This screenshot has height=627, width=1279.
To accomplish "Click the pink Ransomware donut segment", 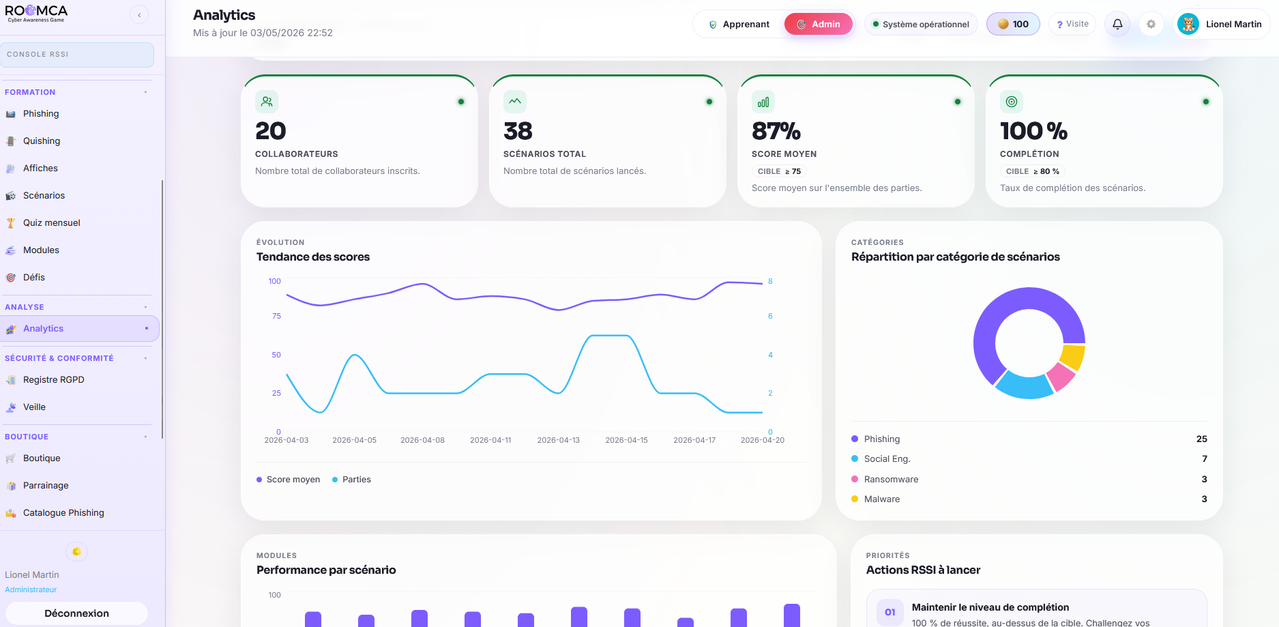I will click(x=1060, y=377).
